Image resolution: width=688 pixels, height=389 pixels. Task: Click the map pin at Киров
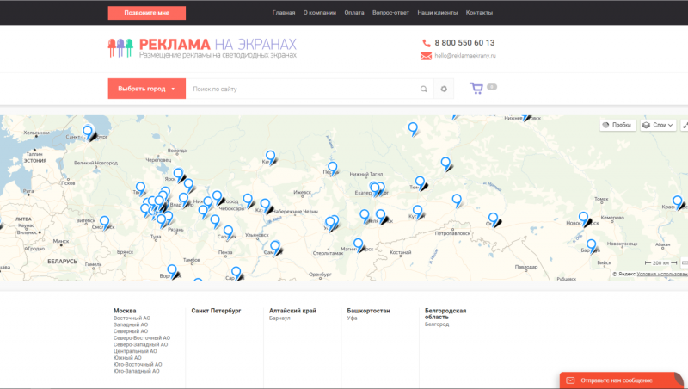click(x=270, y=157)
